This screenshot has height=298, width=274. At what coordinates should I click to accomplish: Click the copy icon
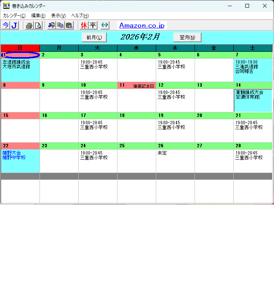tap(60, 25)
